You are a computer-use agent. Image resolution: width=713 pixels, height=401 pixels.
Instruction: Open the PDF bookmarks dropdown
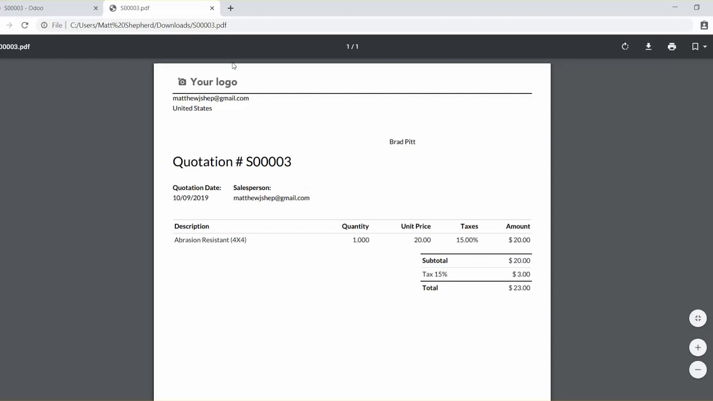click(x=699, y=47)
